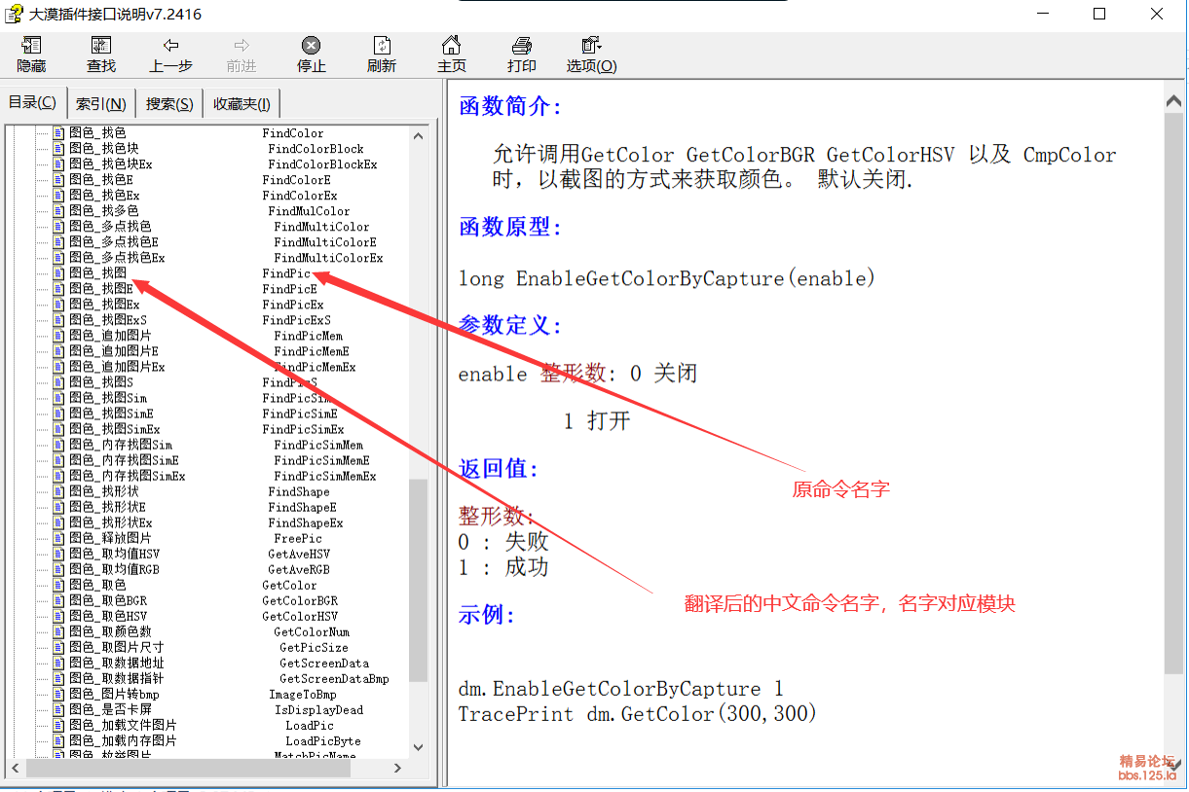Click tree pane scroll-up arrow
1189x792 pixels.
click(418, 135)
